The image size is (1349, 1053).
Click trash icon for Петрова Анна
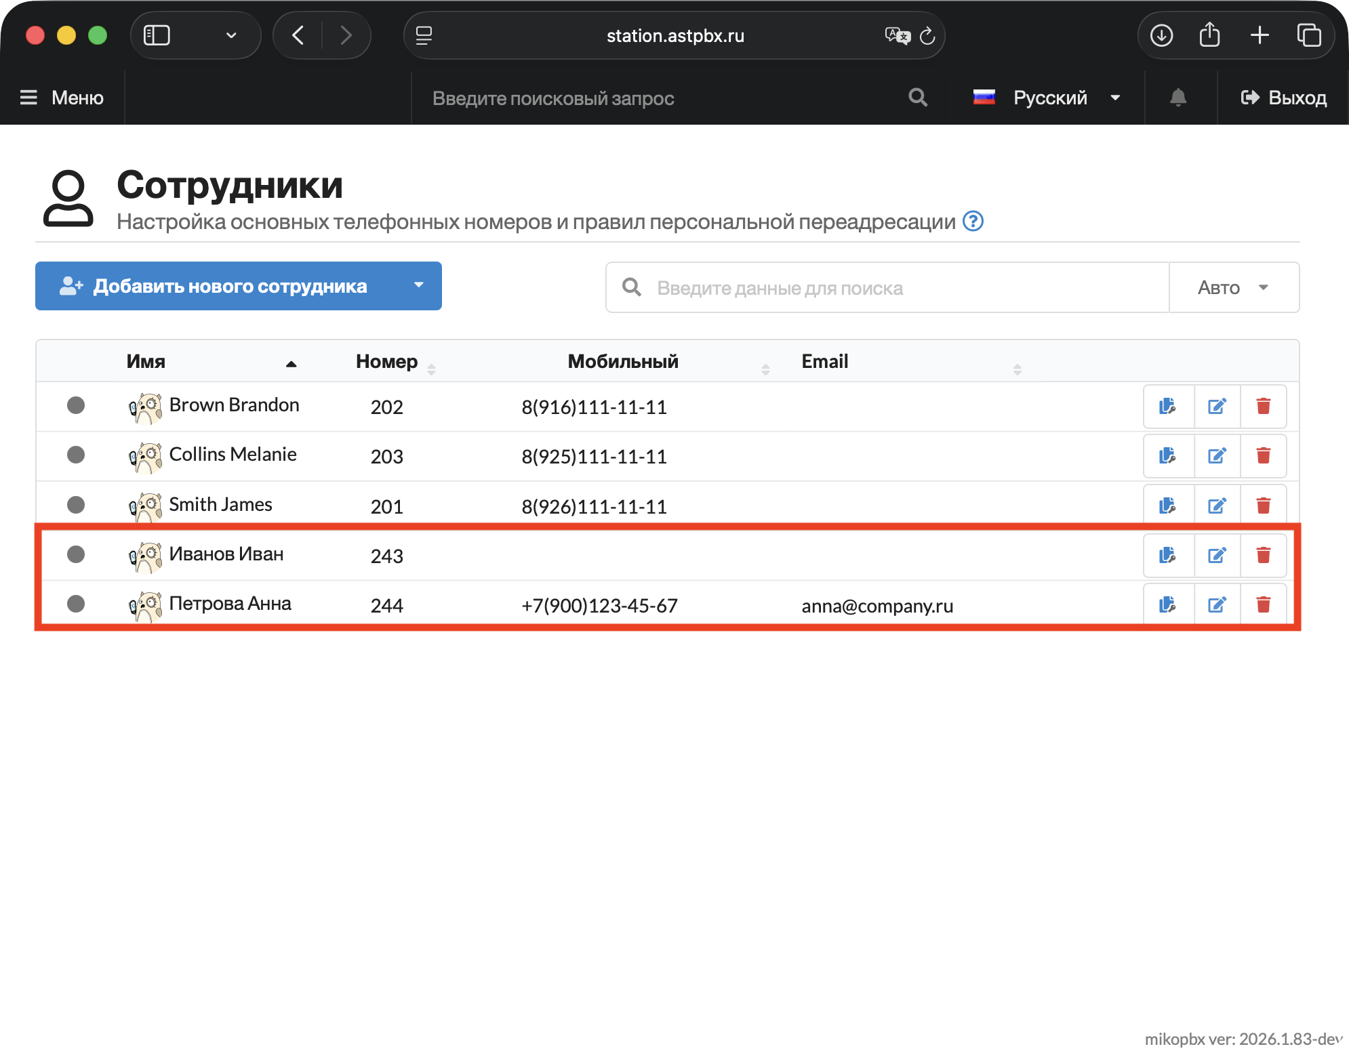point(1263,604)
